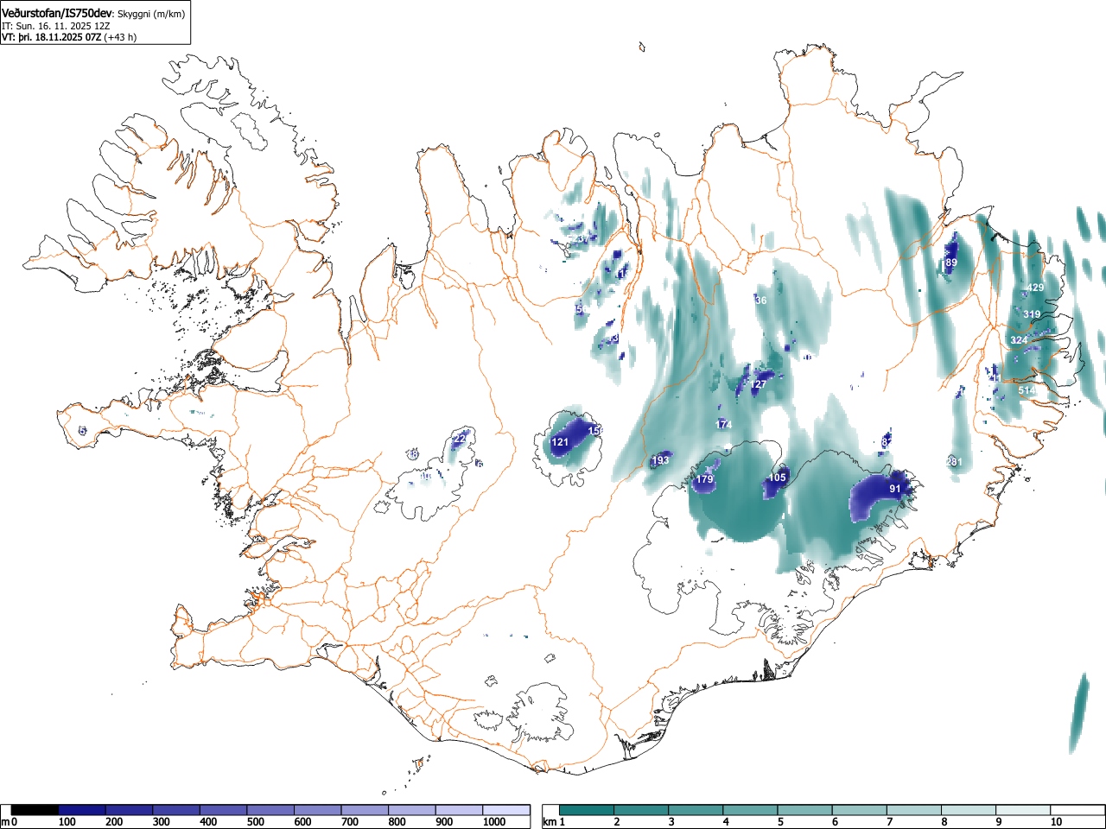Click the 324 visibility value on the map
Viewport: 1106px width, 829px height.
pos(1019,340)
